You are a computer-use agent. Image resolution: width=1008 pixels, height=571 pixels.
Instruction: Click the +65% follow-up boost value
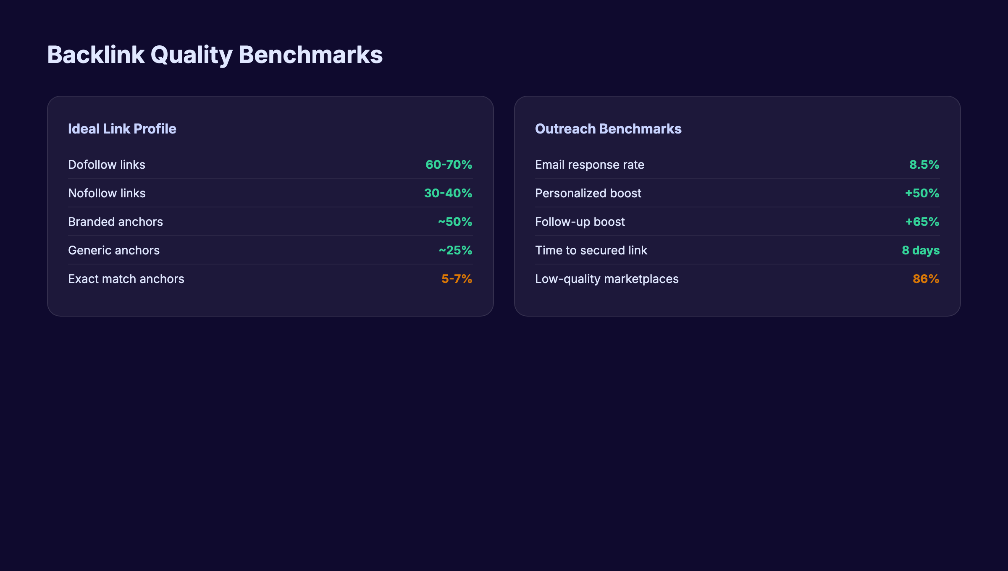[921, 222]
